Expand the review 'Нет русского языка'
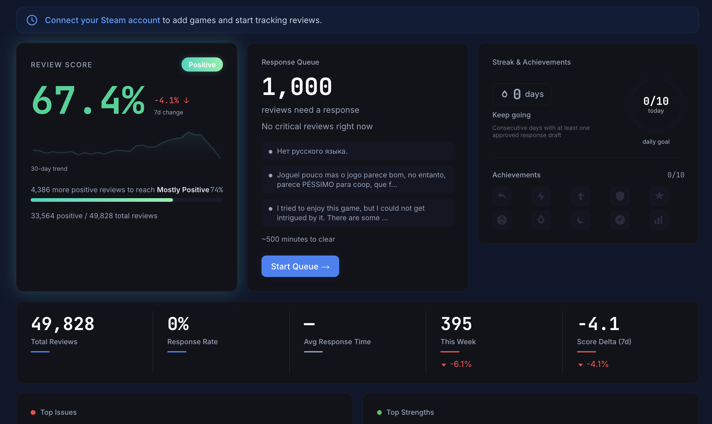This screenshot has width=712, height=424. (x=357, y=151)
